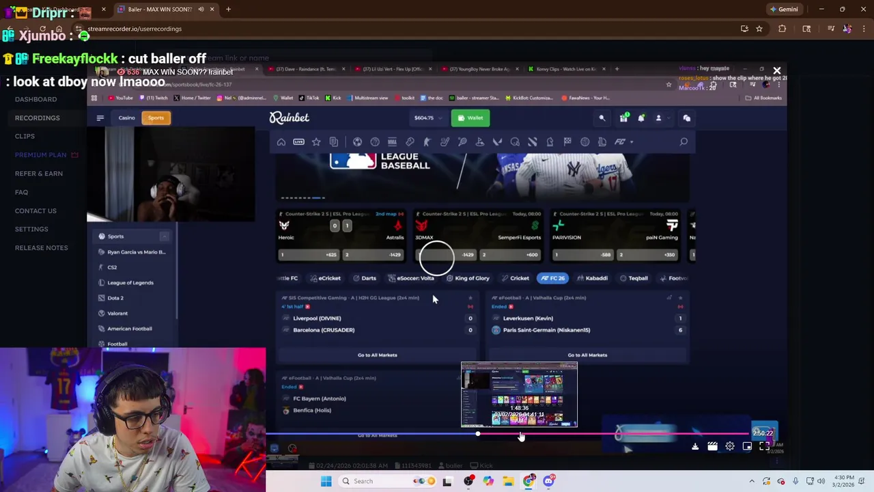Select the King of Glory chip

pos(468,278)
